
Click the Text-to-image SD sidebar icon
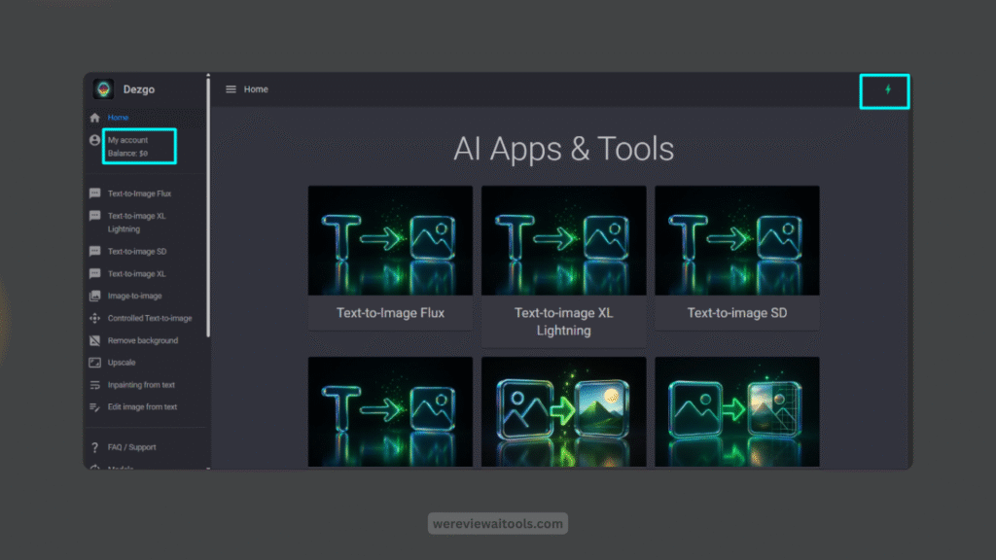(x=94, y=252)
